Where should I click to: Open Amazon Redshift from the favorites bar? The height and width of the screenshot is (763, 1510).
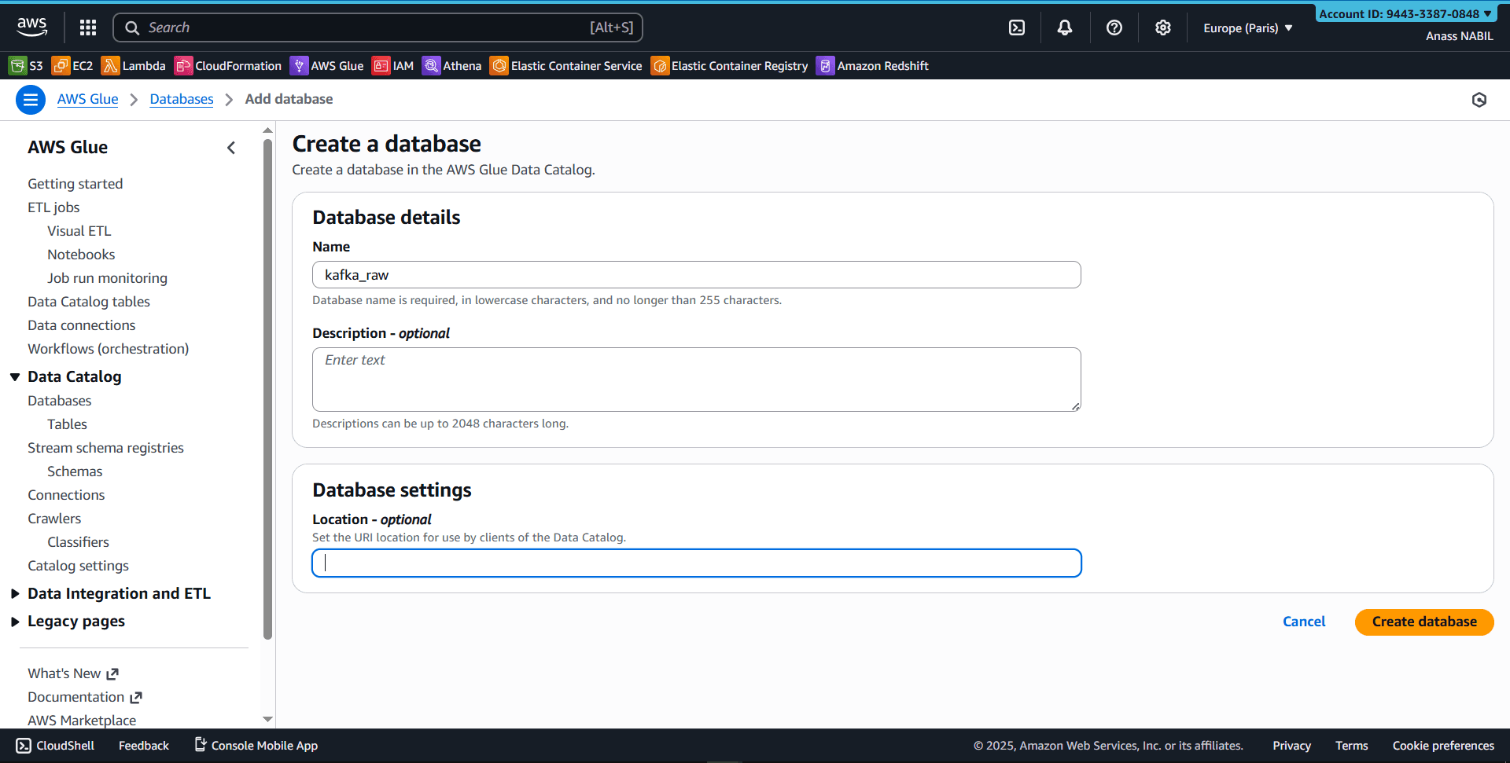(x=872, y=66)
